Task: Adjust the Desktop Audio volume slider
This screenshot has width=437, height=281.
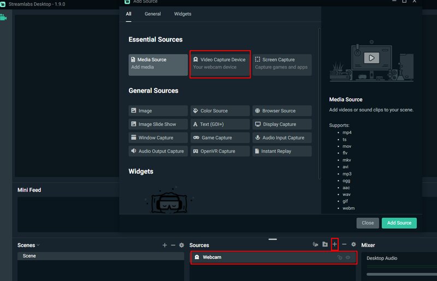Action: pyautogui.click(x=401, y=274)
